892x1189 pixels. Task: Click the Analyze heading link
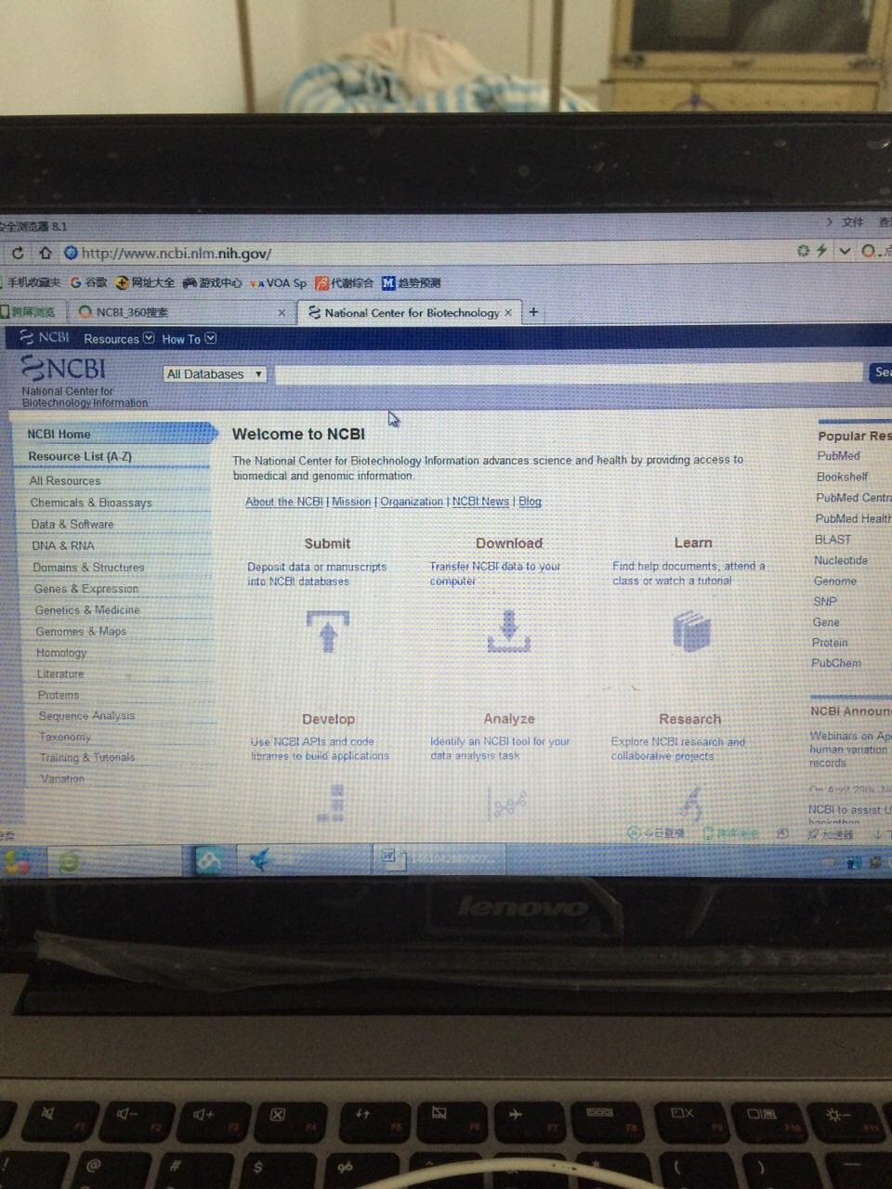click(508, 719)
